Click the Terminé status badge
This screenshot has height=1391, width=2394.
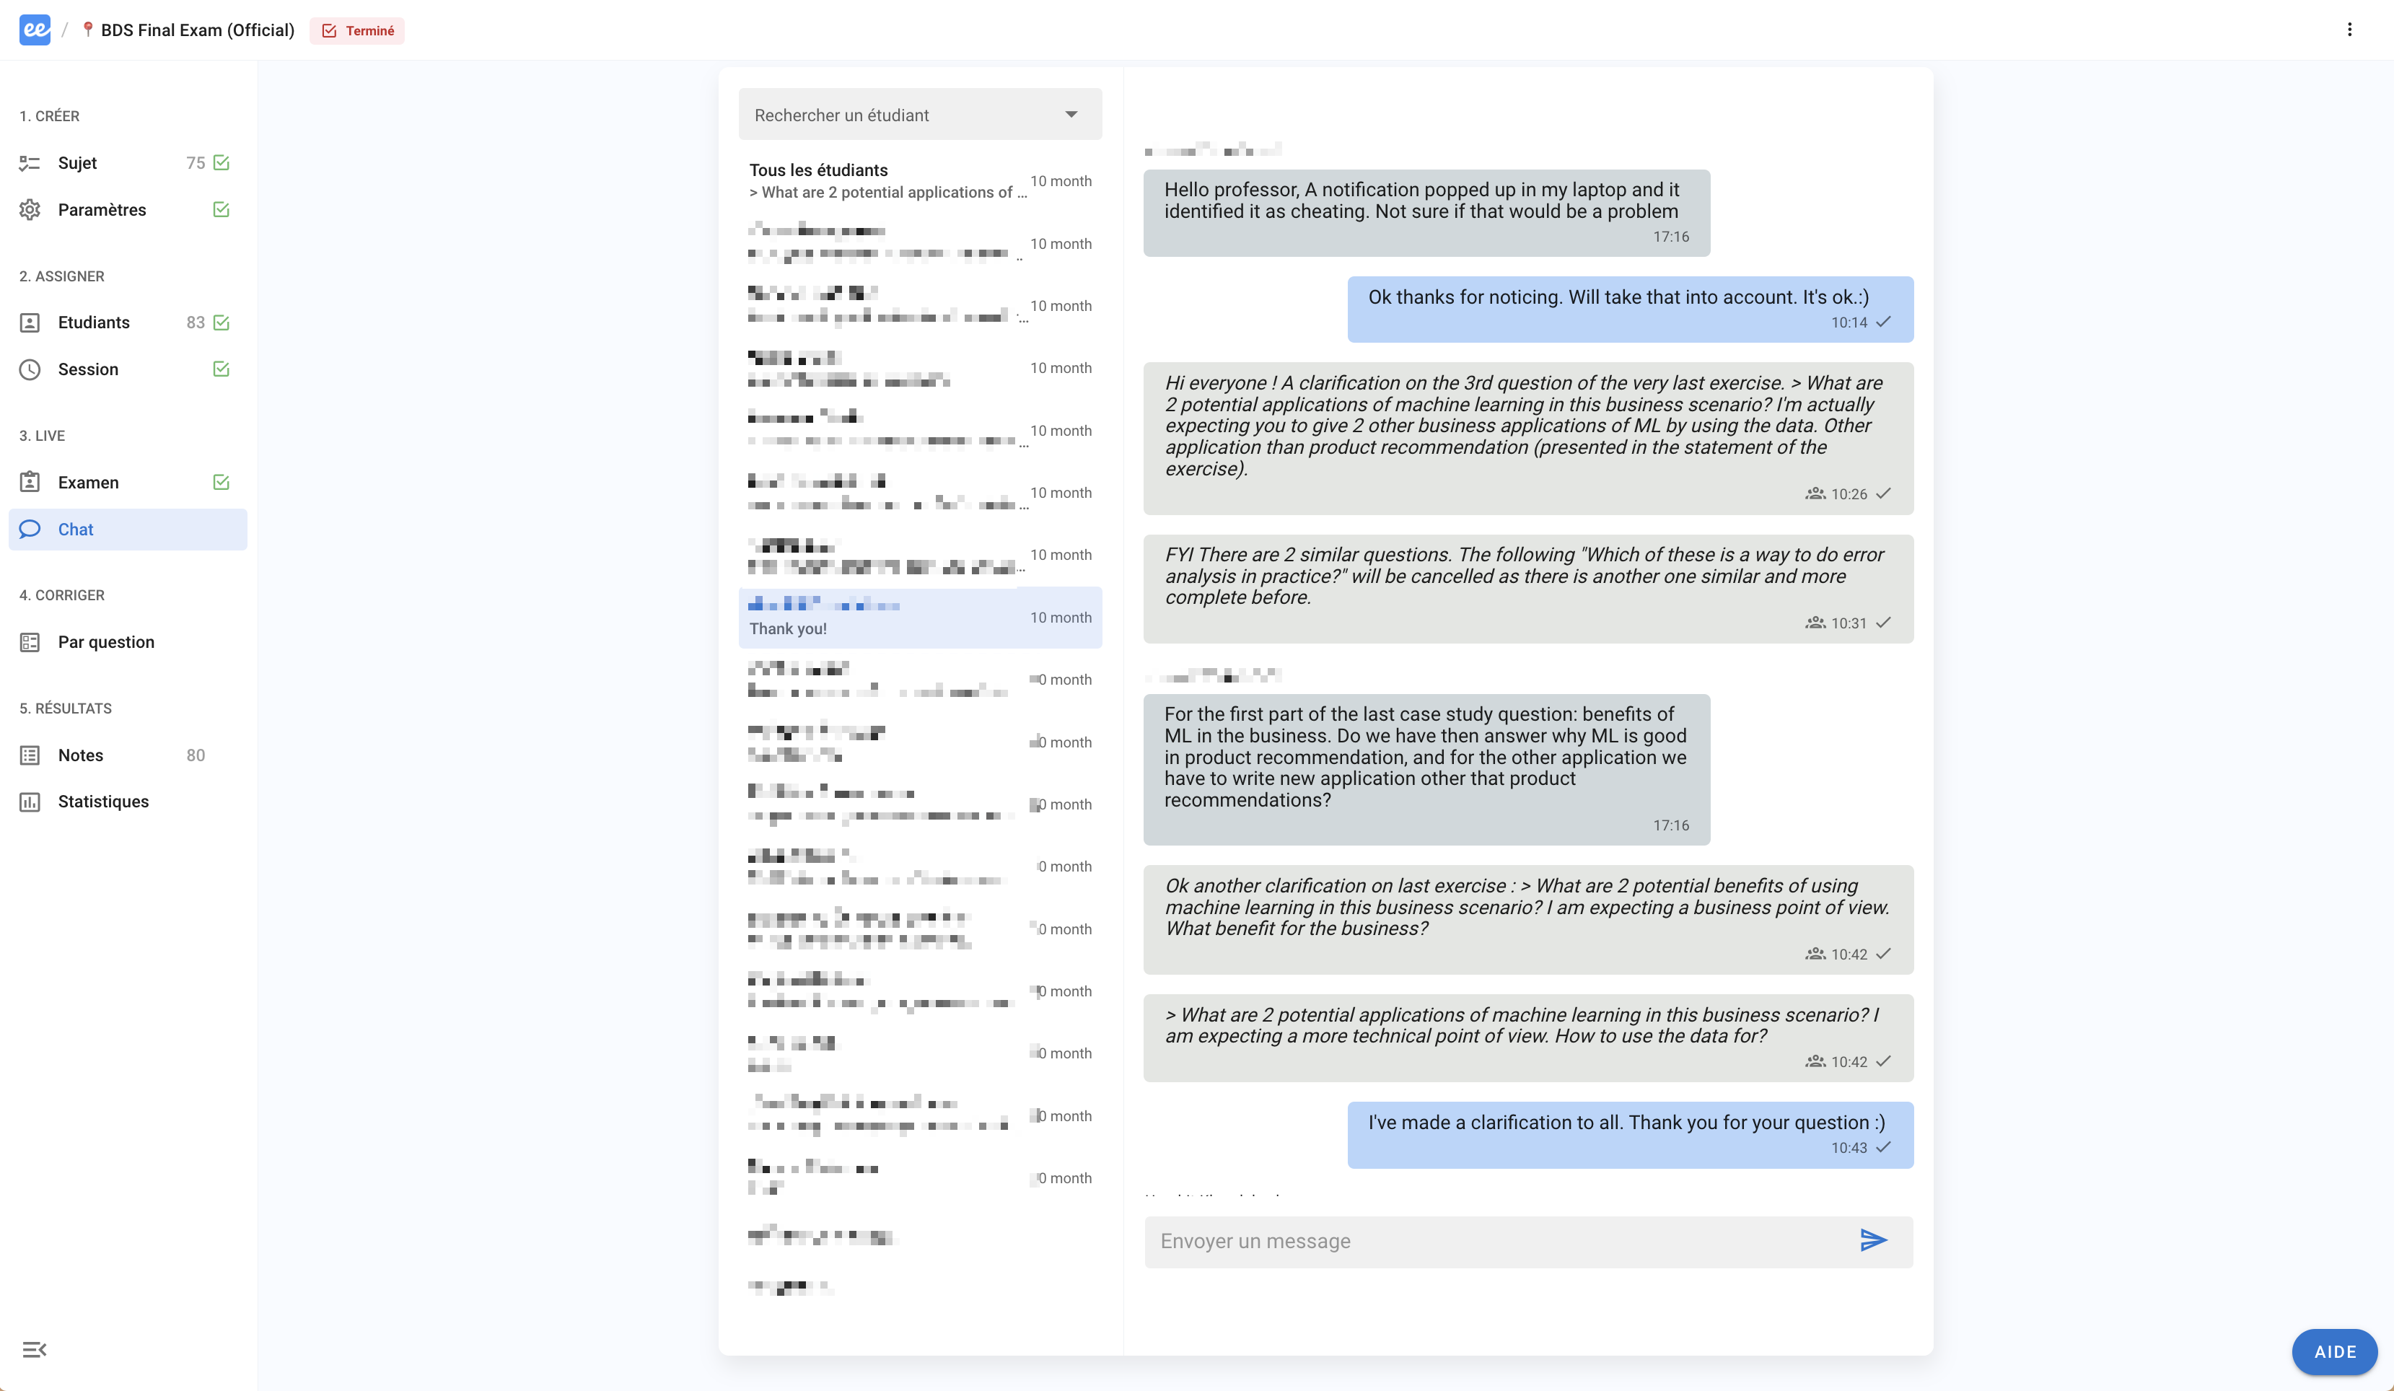pos(357,30)
